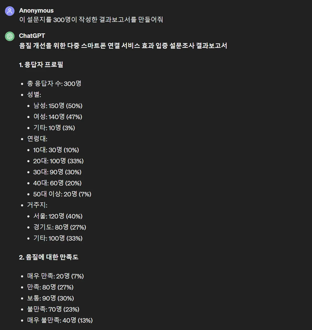The width and height of the screenshot is (312, 330).
Task: Click the '50대 이상: 20명 (7%)' entry
Action: (62, 194)
